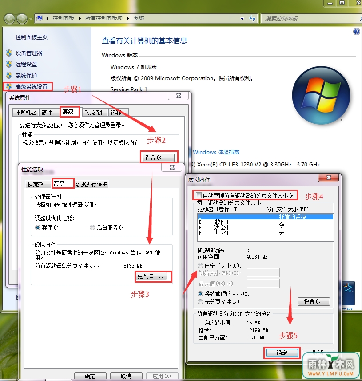Expand the 所有控制面板项 breadcrumb arrow

point(128,18)
